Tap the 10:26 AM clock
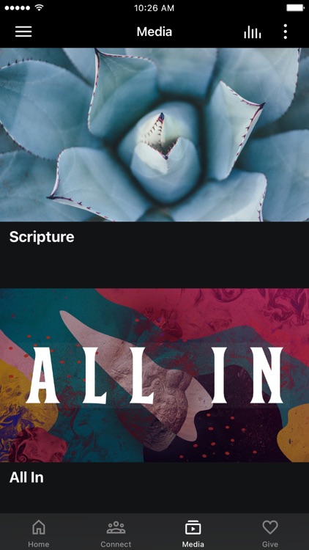 tap(154, 8)
